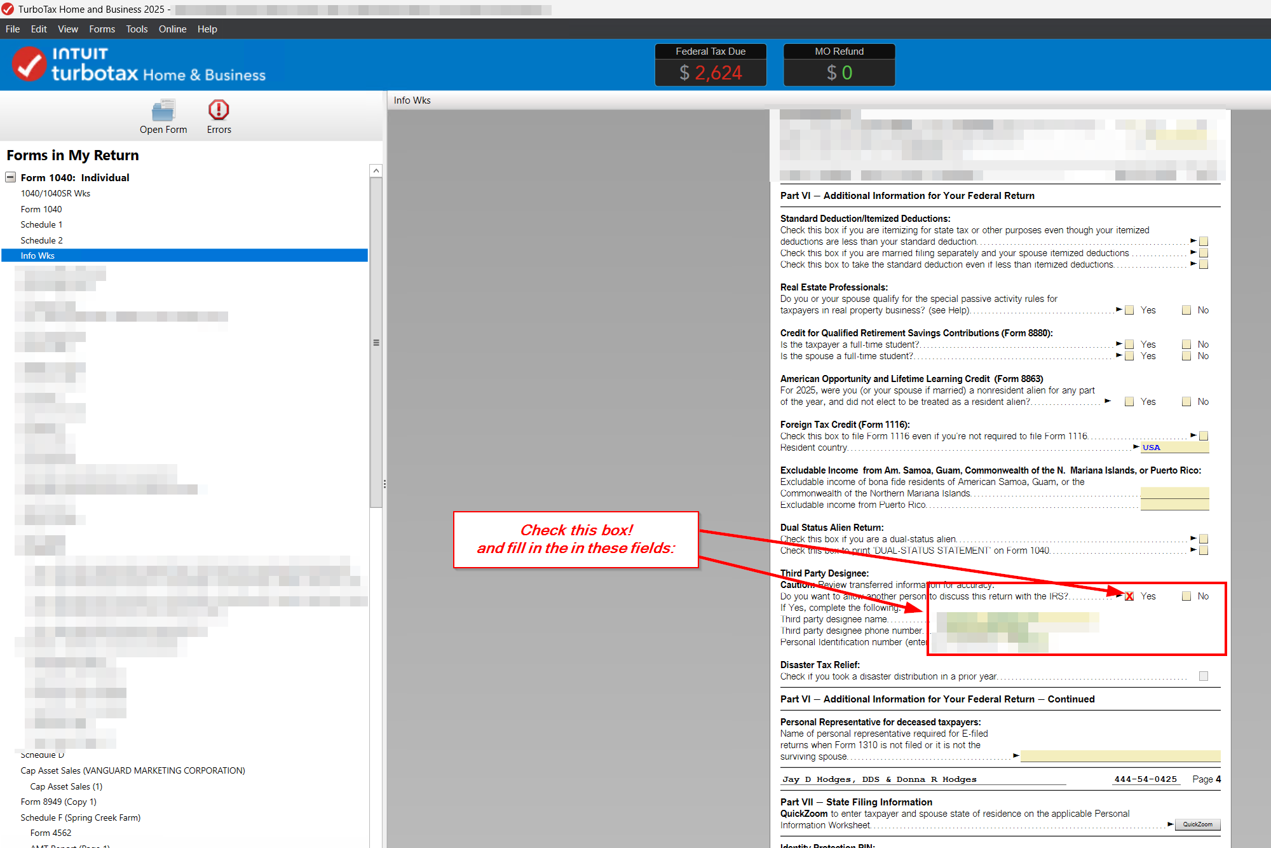Open the Online menu
Screen dimensions: 1271x848
(x=172, y=29)
